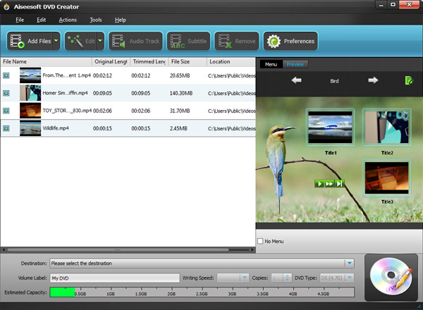Select Title3 thumbnail in menu preview
This screenshot has width=423, height=310.
(386, 178)
